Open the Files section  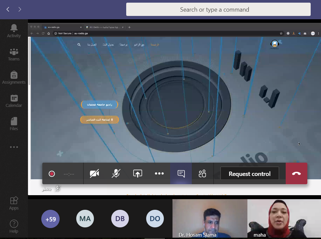pos(14,124)
